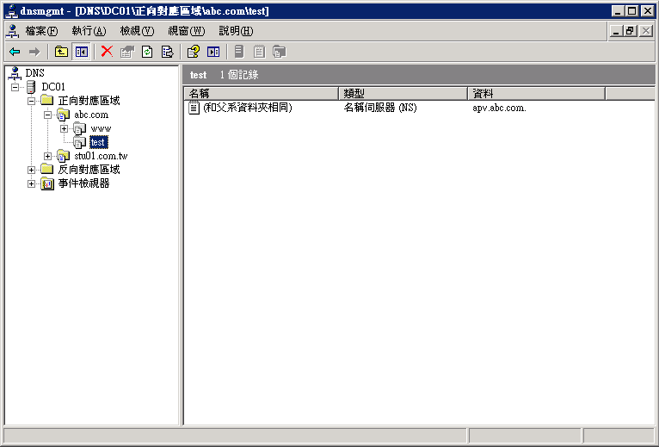Sort by 資料 column header
Screen dimensions: 659x447
pyautogui.click(x=536, y=93)
